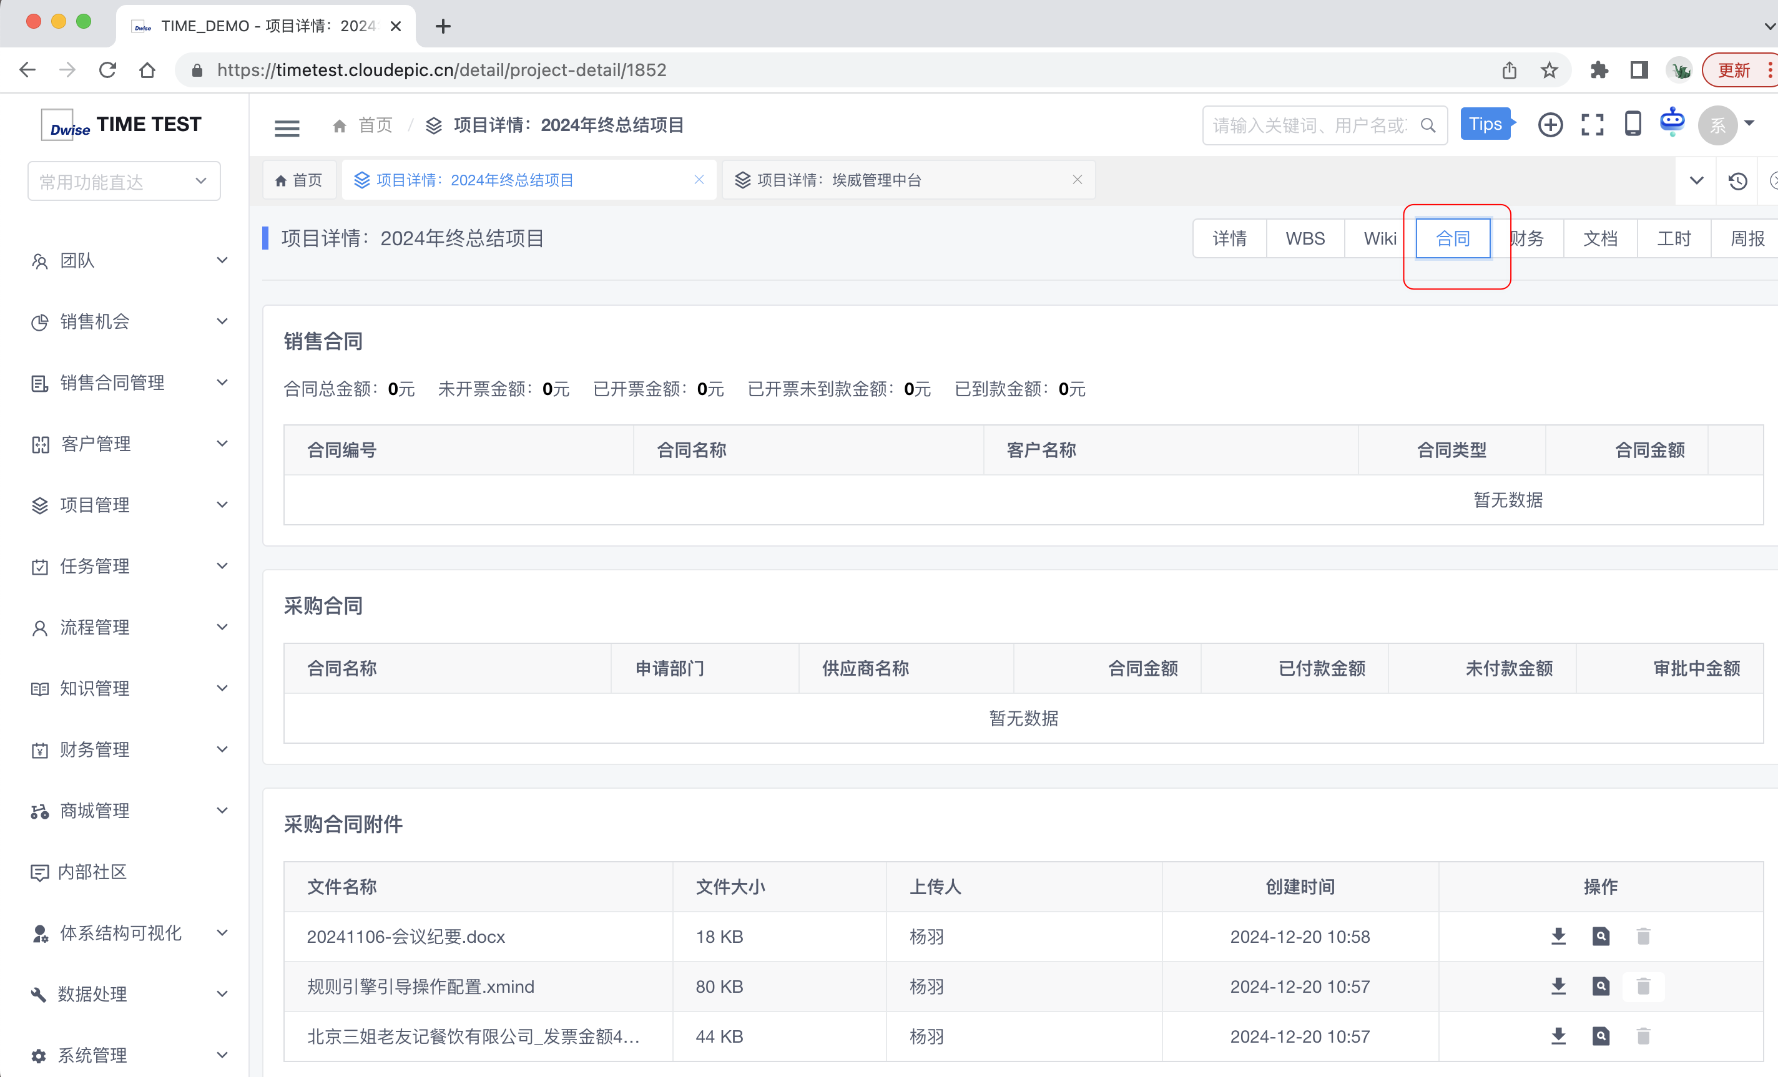
Task: Toggle browser side panel icon
Action: [x=1639, y=70]
